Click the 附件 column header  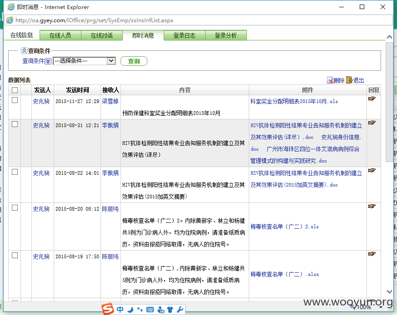point(308,90)
